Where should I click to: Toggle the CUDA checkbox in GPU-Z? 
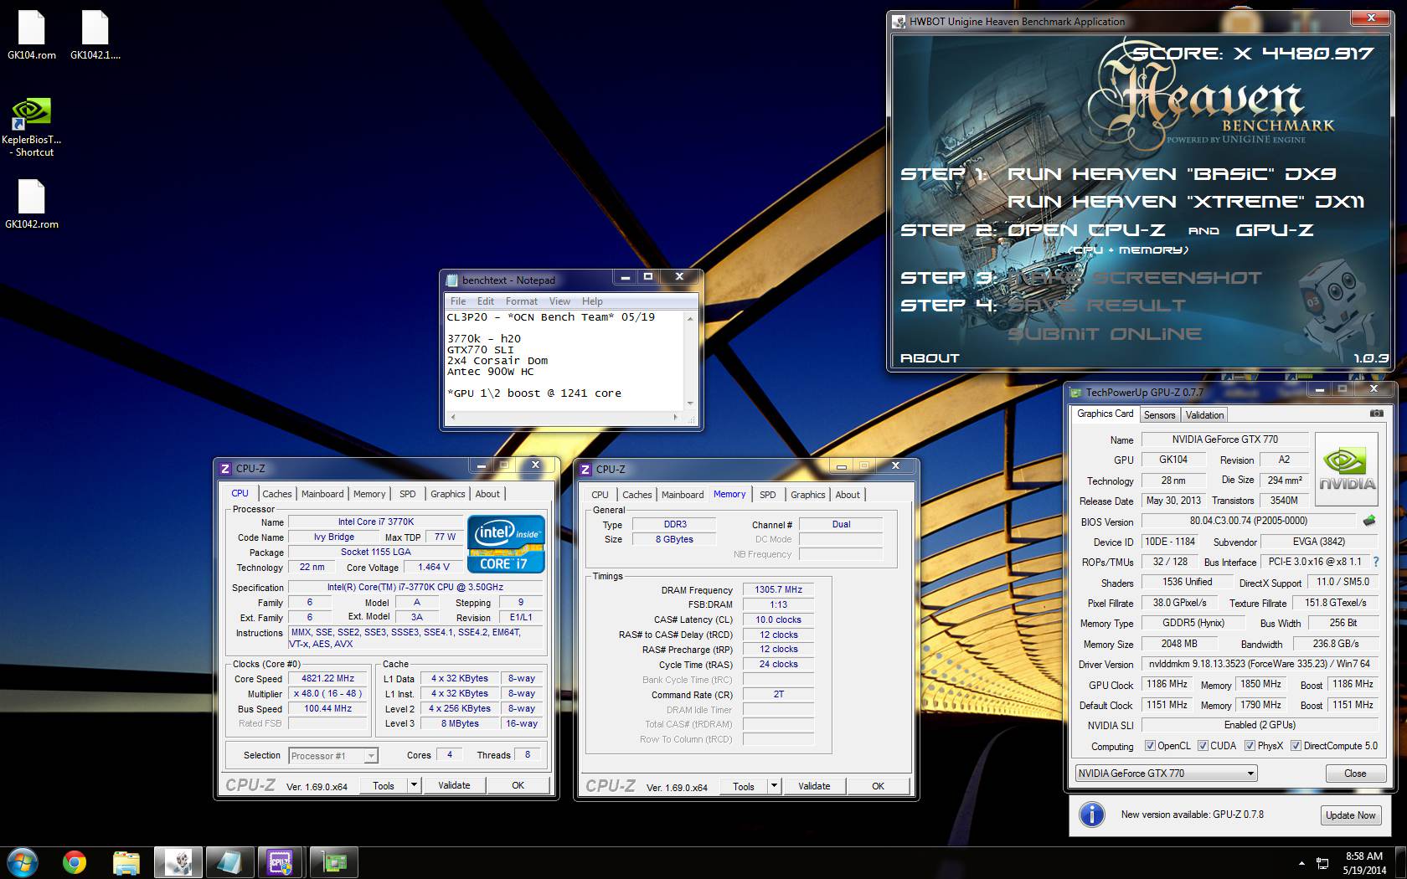tap(1203, 746)
